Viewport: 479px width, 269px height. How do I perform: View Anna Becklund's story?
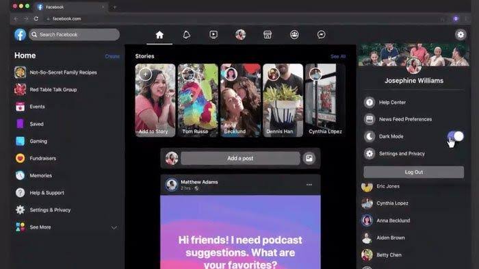pyautogui.click(x=240, y=100)
